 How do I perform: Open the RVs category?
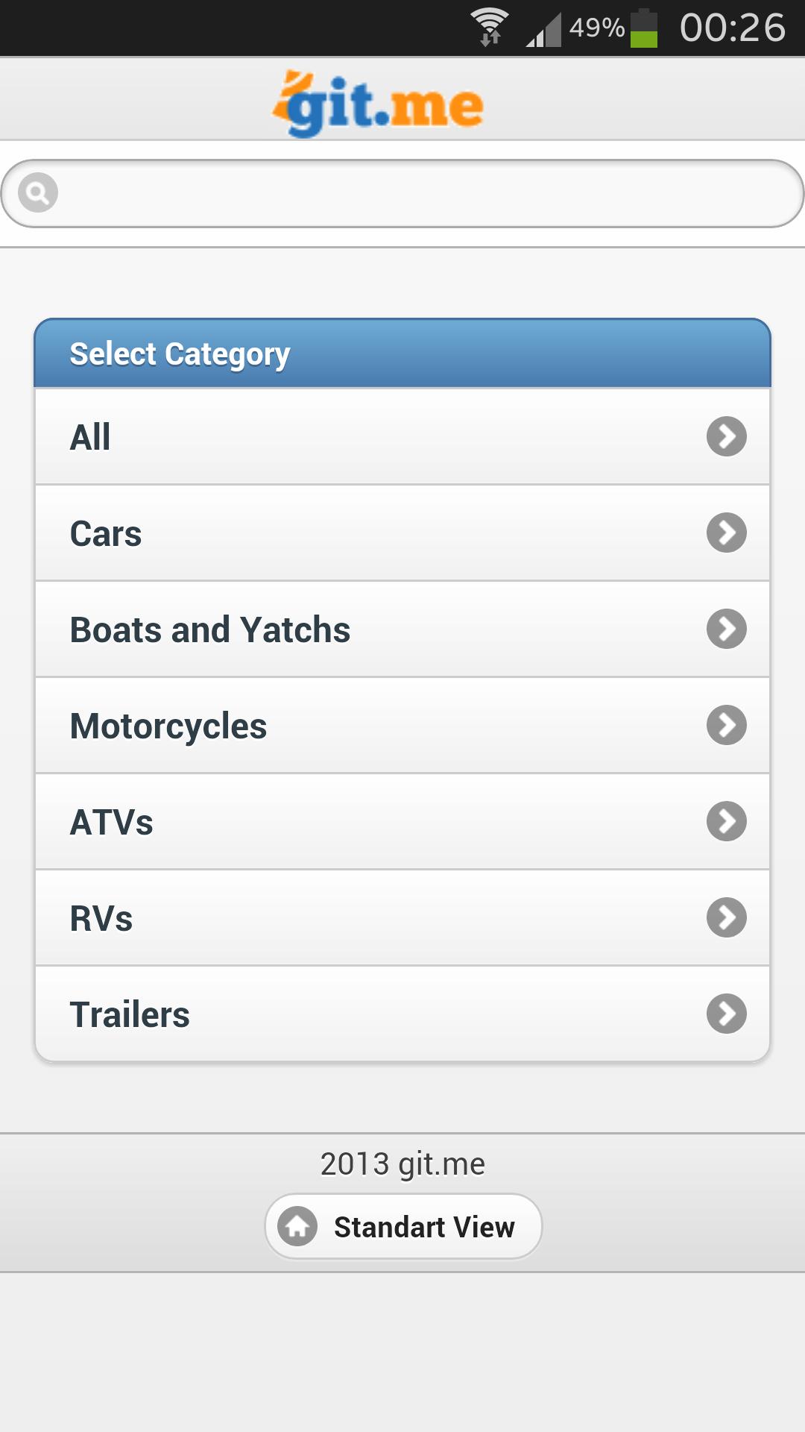point(101,918)
